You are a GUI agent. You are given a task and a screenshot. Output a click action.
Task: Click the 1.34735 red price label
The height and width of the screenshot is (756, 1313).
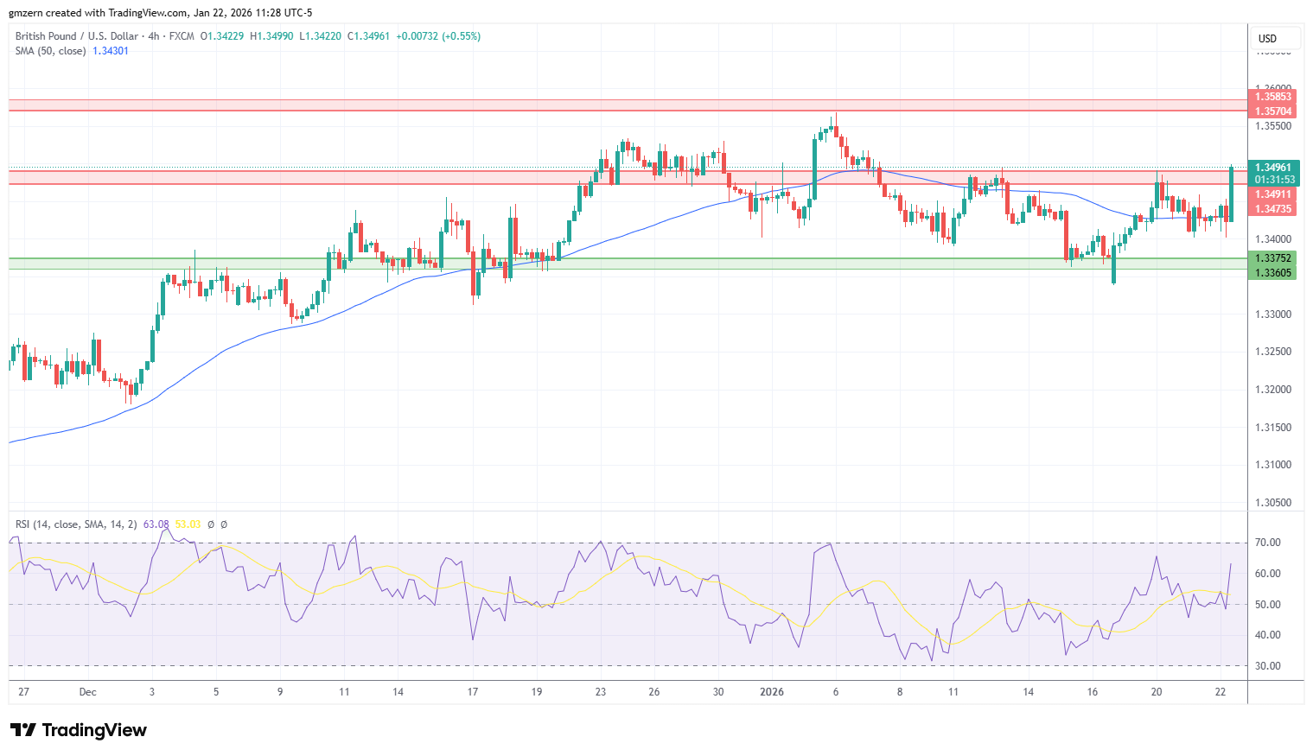(1273, 209)
